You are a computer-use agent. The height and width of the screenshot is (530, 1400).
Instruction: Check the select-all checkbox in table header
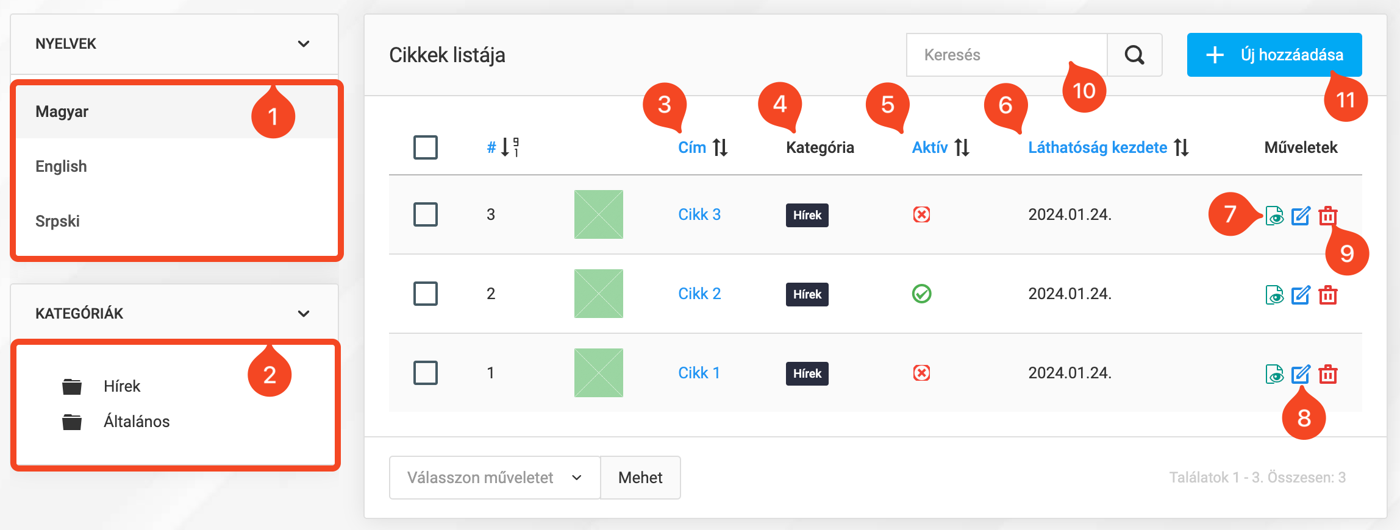[x=426, y=147]
